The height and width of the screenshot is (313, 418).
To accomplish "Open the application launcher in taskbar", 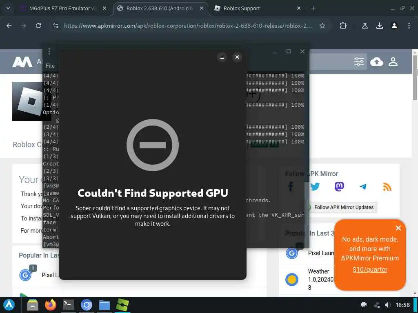I will (x=9, y=305).
